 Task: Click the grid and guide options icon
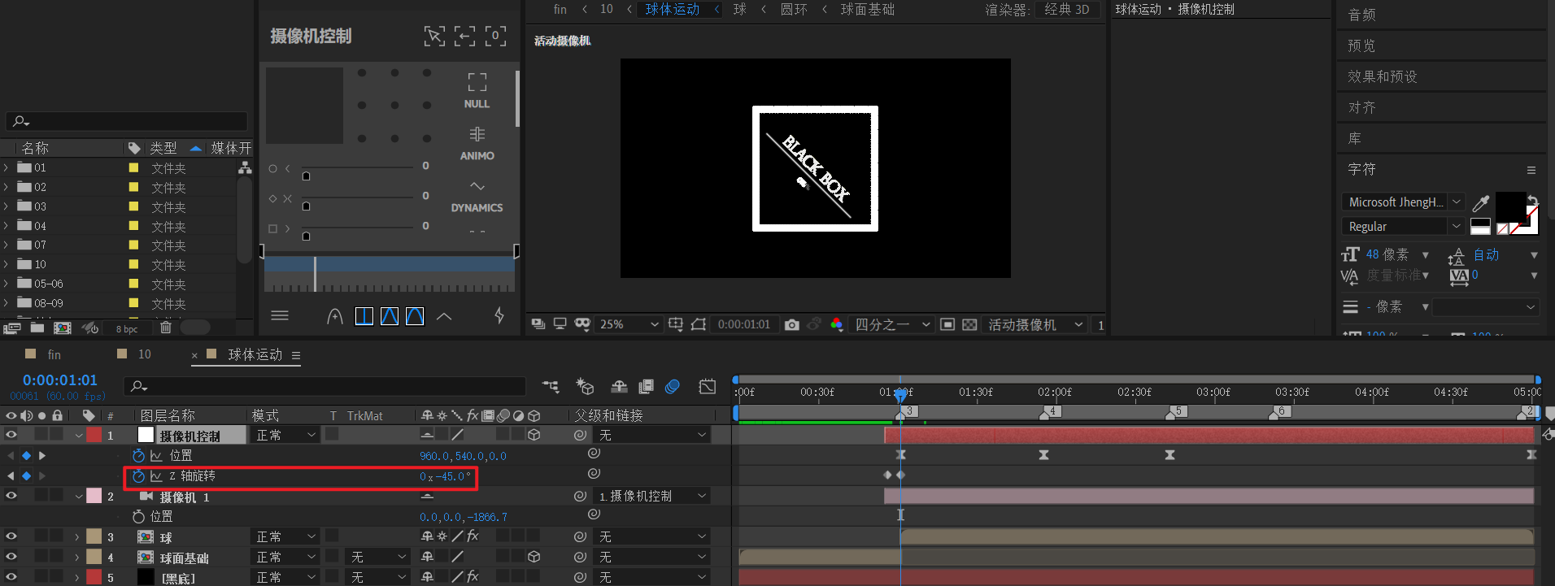676,323
